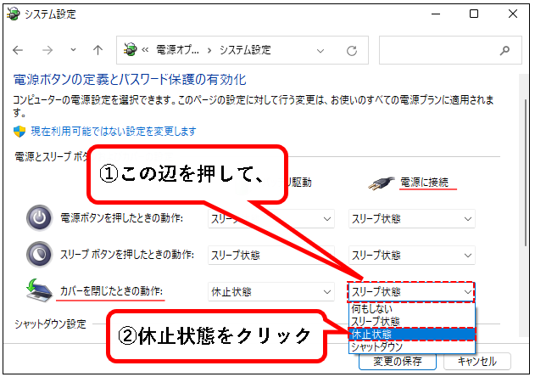Click the laptop lid close icon
Viewport: 535px width, 377px height.
point(39,290)
